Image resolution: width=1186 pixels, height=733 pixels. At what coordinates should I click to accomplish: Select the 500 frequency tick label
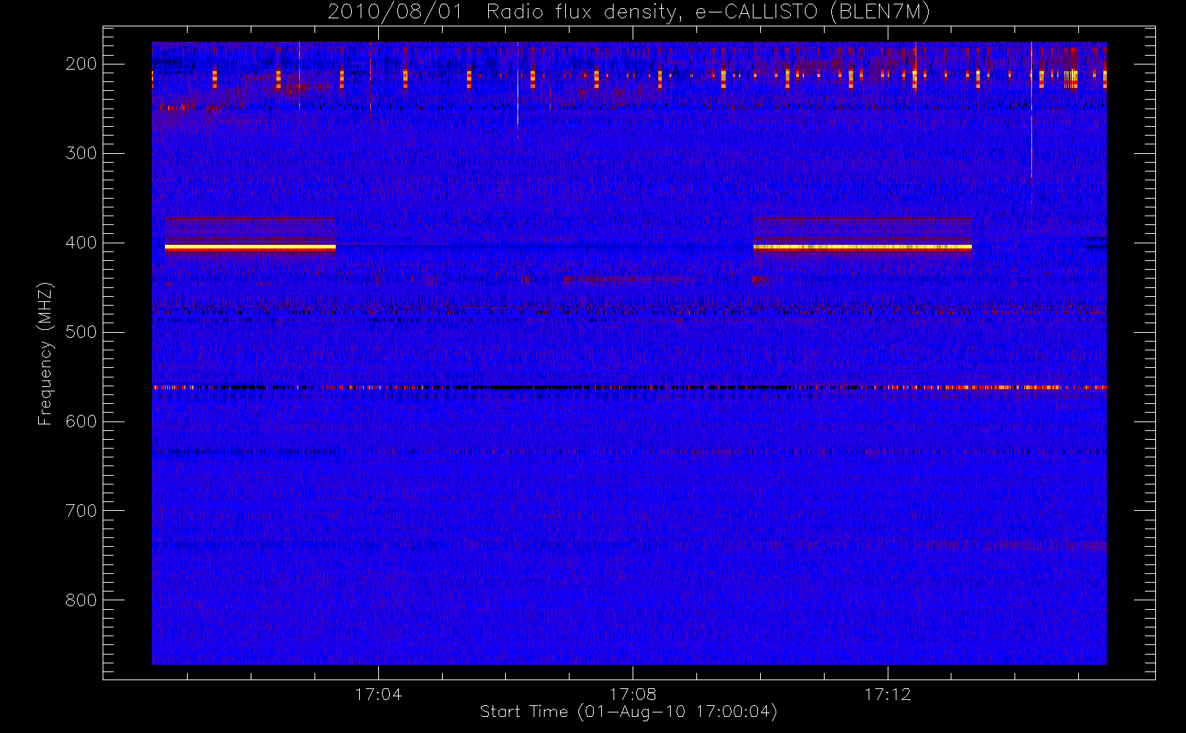coord(81,332)
